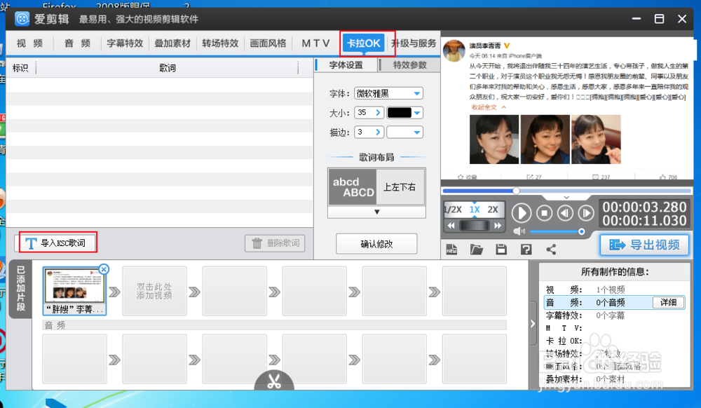
Task: Switch to 字体设置 sub-tab
Action: point(346,64)
